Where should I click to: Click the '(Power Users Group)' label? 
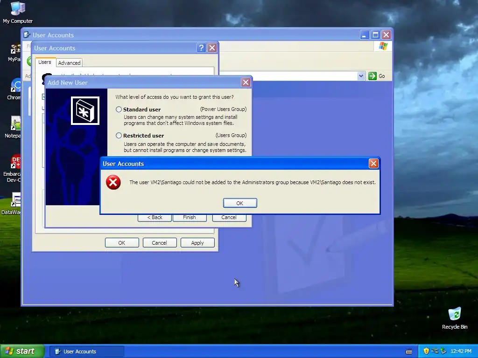click(223, 109)
